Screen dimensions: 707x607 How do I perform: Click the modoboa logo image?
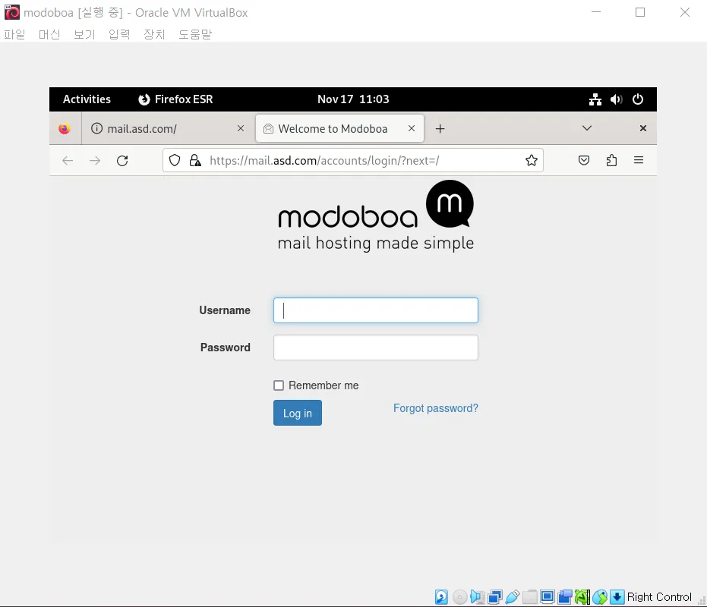pyautogui.click(x=376, y=215)
